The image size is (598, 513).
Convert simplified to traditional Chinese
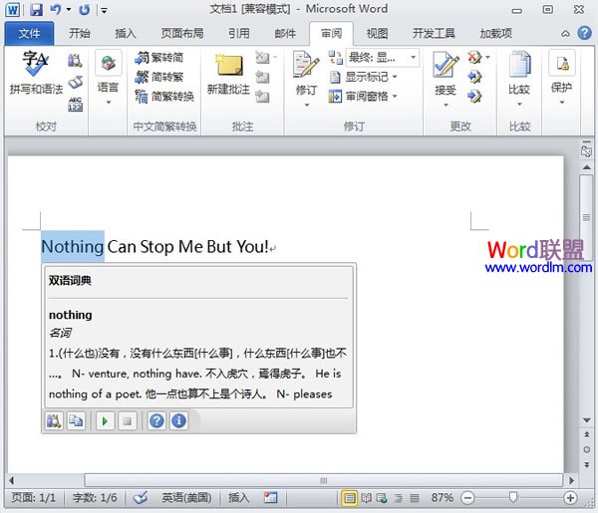pos(159,77)
